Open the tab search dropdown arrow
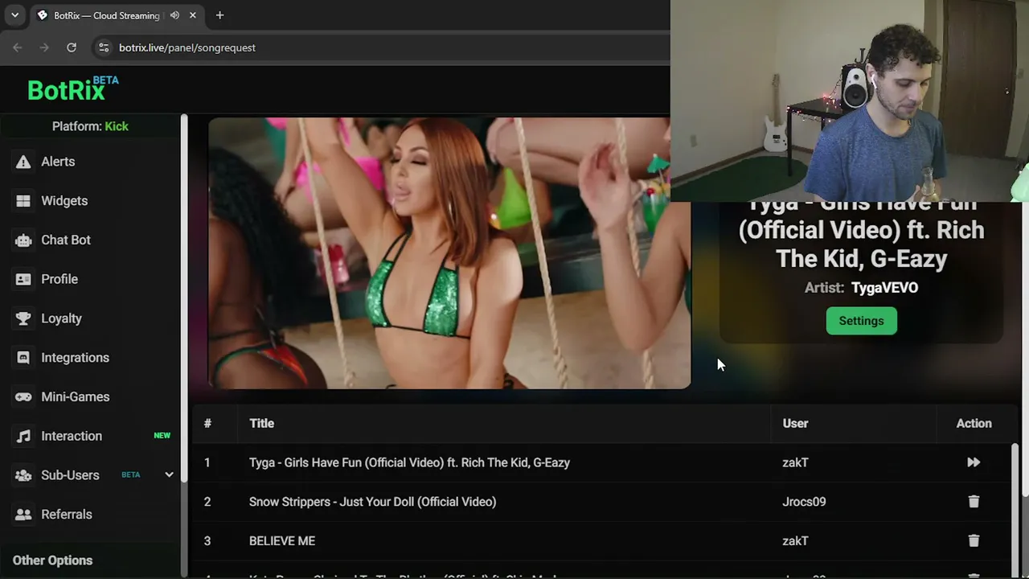 (14, 15)
